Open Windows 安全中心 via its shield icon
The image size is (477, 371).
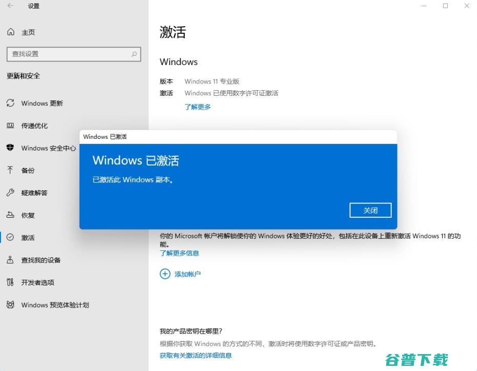tap(9, 148)
